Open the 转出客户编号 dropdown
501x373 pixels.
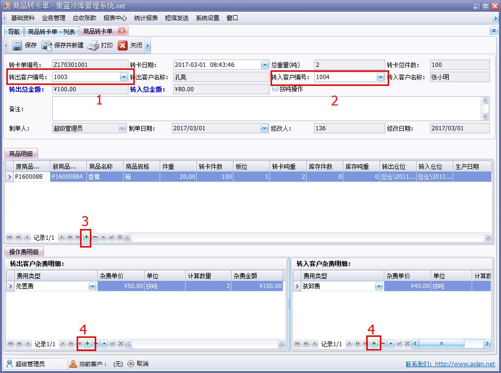coord(123,77)
